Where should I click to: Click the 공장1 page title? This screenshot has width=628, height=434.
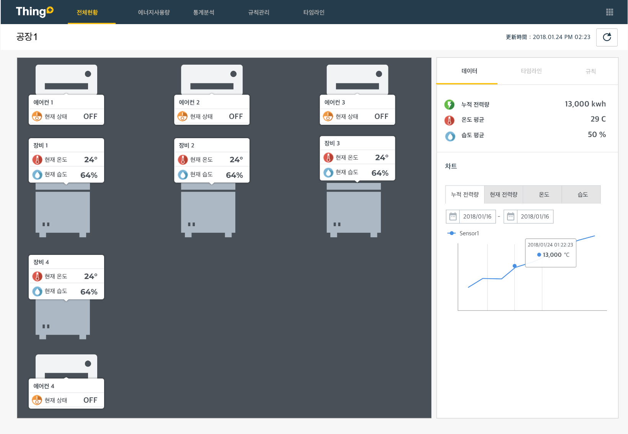[27, 37]
